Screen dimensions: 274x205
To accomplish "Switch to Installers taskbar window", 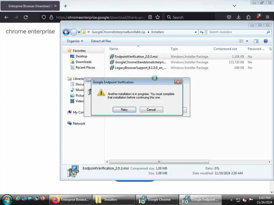I will pos(113,200).
